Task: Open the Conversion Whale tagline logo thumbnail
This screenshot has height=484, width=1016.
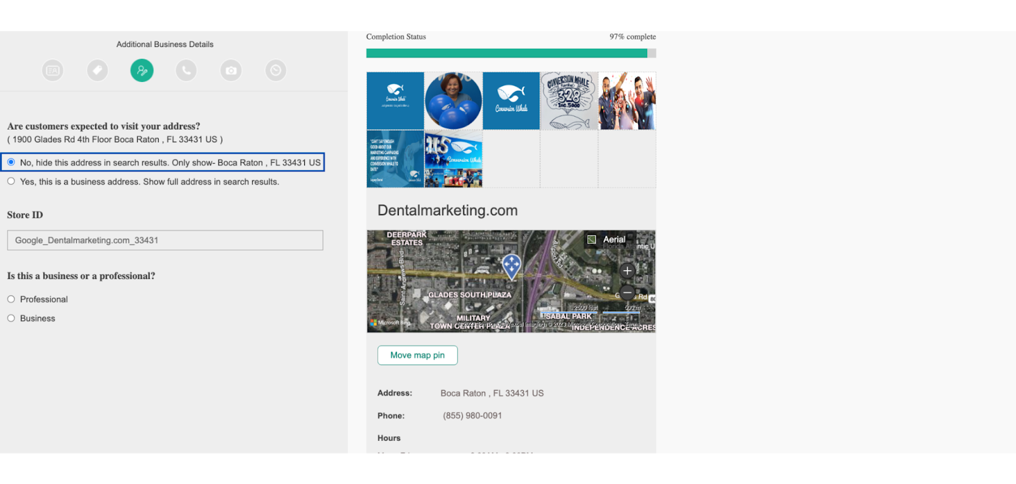Action: 395,101
